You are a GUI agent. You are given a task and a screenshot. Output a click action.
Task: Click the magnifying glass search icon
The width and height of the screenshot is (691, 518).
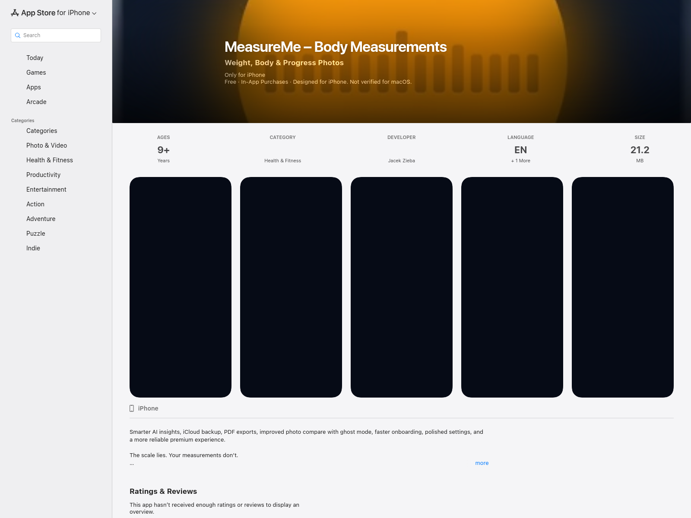pyautogui.click(x=18, y=35)
